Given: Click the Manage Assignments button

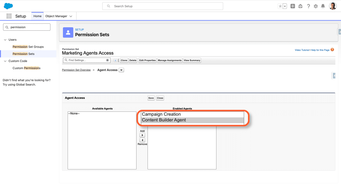Looking at the screenshot, I should 170,61.
